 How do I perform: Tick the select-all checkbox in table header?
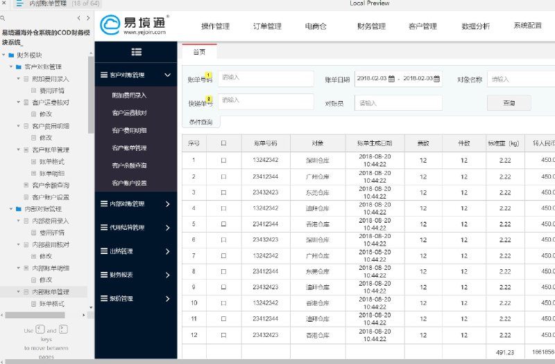(223, 143)
